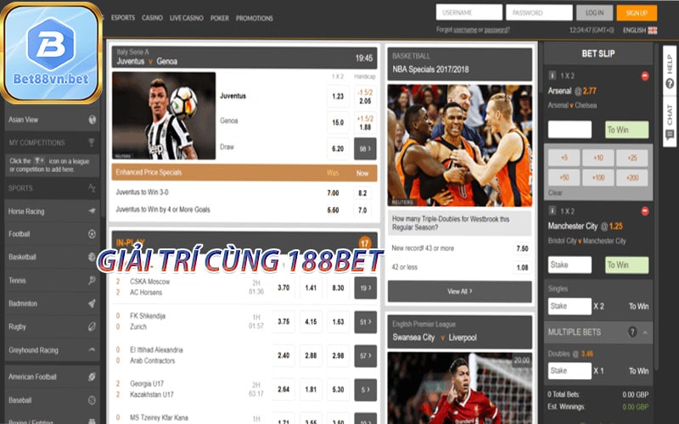Viewport: 679px width, 424px height.
Task: Click the Football soccer ball icon
Action: pos(92,234)
